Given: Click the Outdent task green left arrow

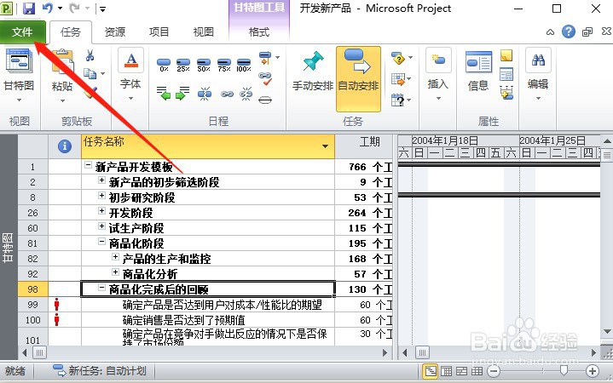Looking at the screenshot, I should point(164,94).
